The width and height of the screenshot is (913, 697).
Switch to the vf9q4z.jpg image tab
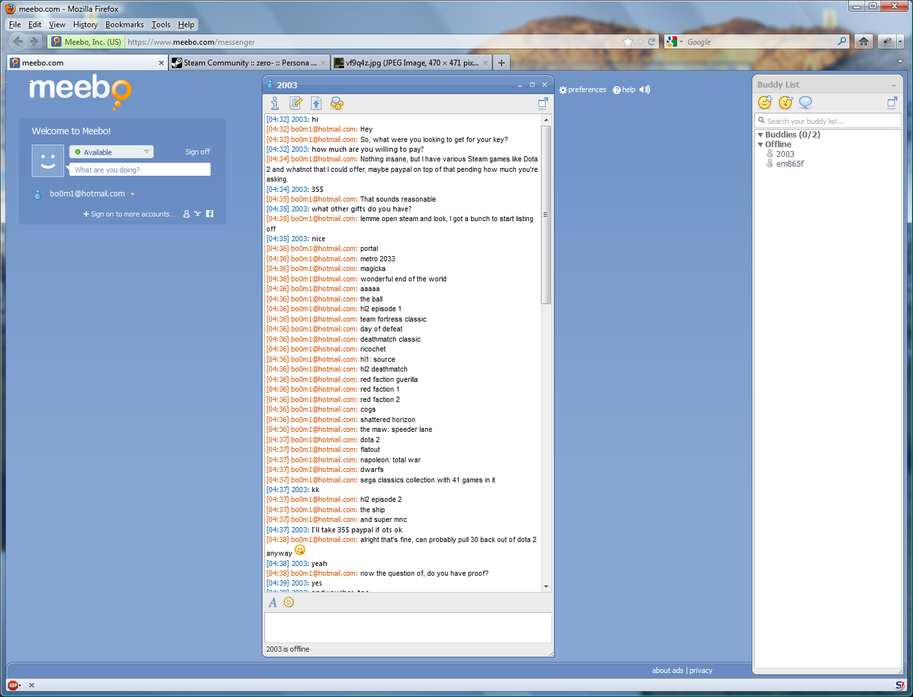point(411,62)
